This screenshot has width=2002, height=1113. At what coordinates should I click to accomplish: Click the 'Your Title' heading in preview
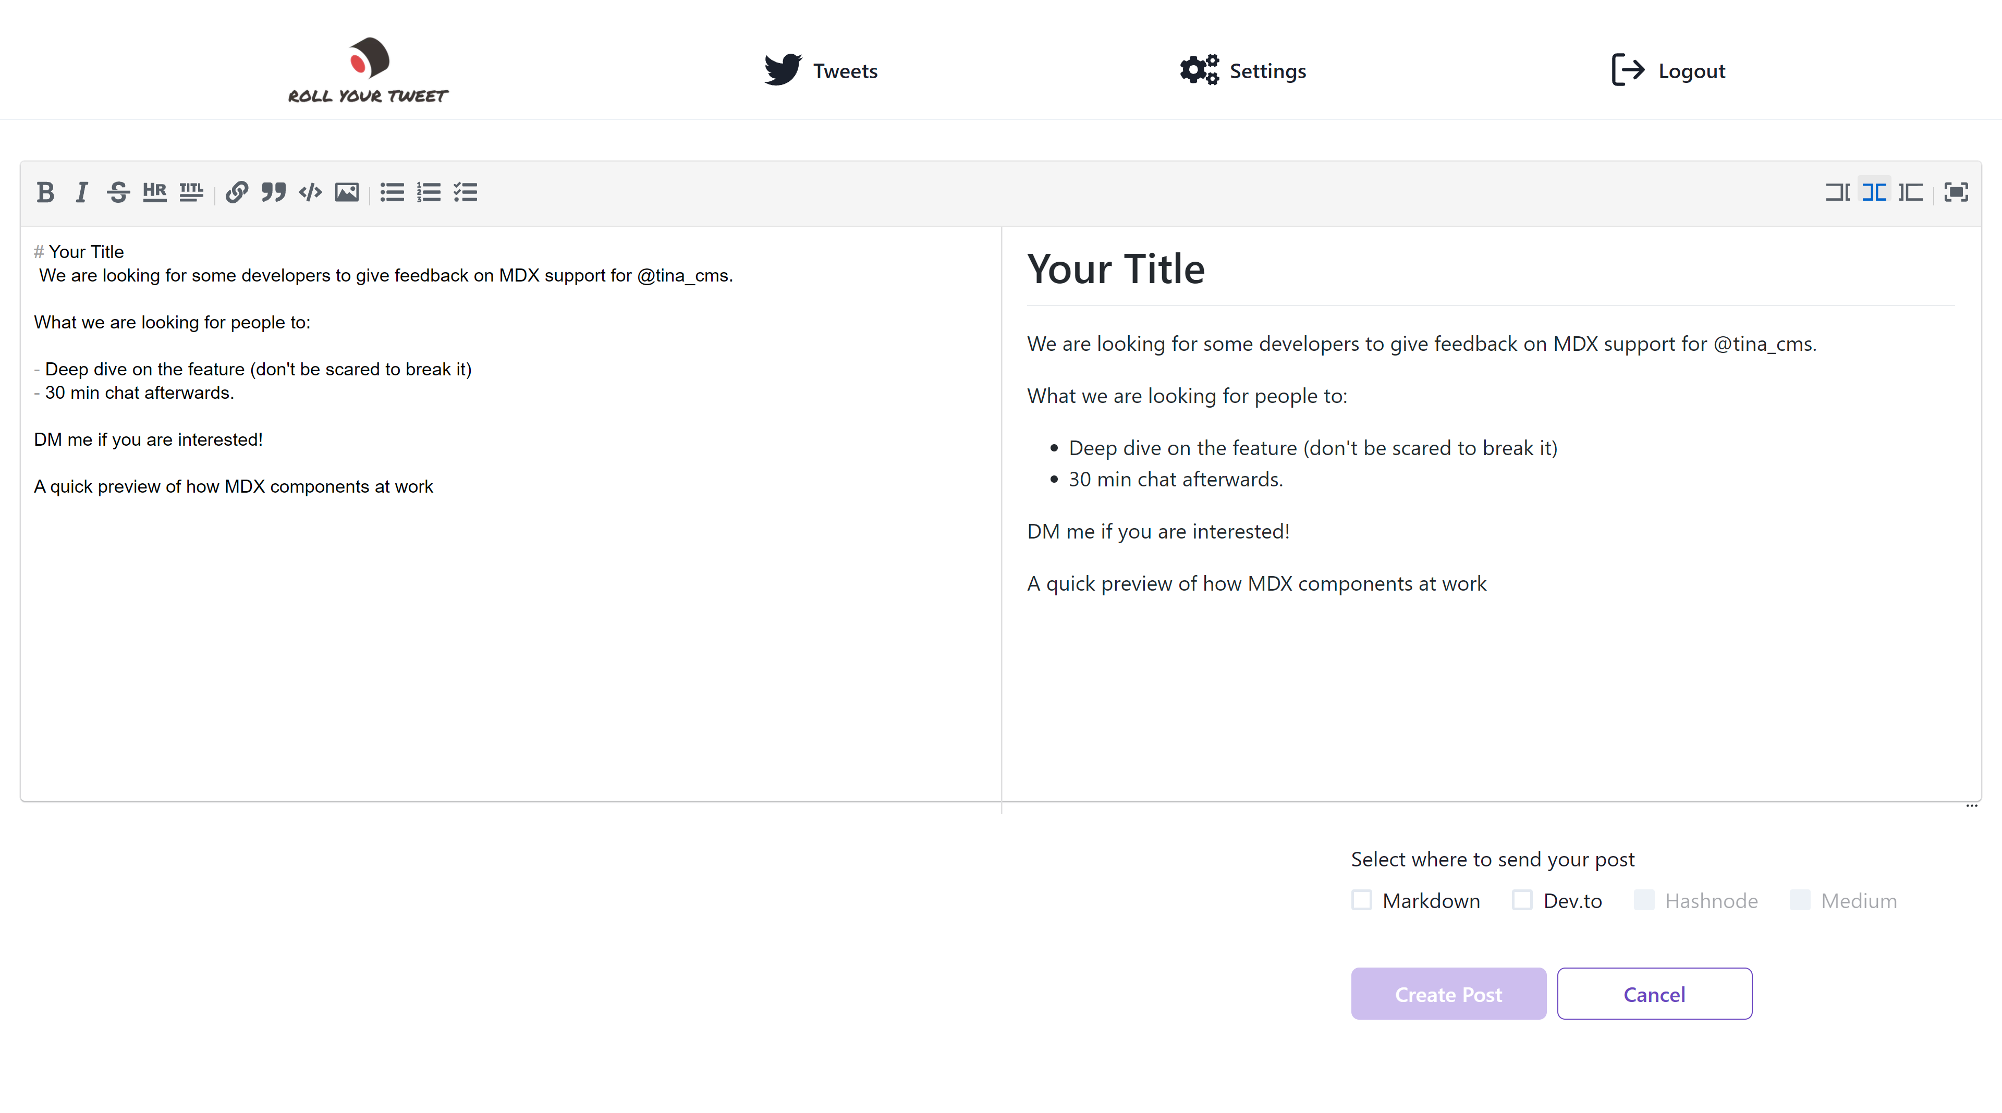(x=1116, y=270)
